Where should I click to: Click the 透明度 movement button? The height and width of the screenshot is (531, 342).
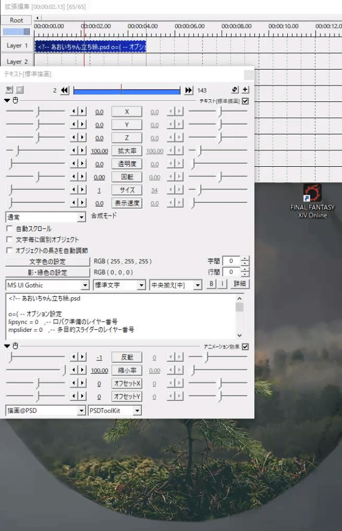127,164
